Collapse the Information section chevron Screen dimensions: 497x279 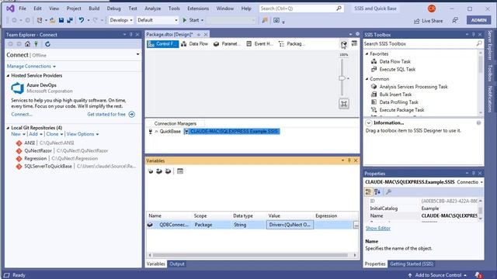369,122
